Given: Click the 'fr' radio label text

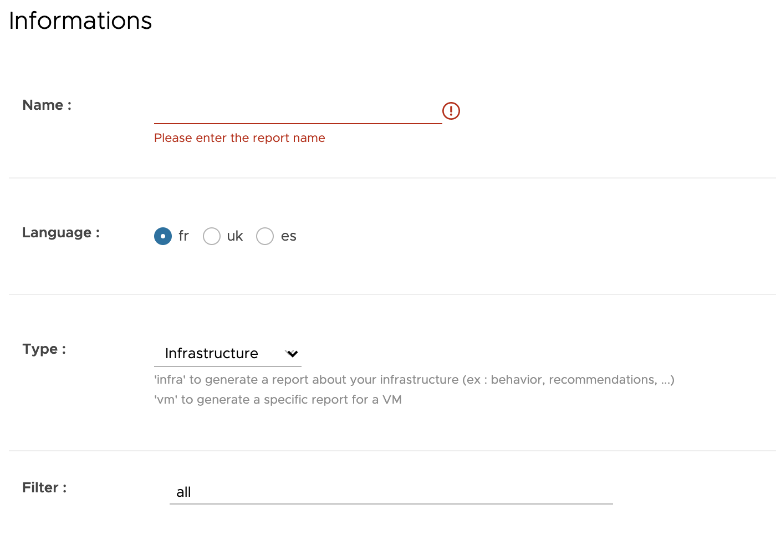Looking at the screenshot, I should [x=183, y=236].
